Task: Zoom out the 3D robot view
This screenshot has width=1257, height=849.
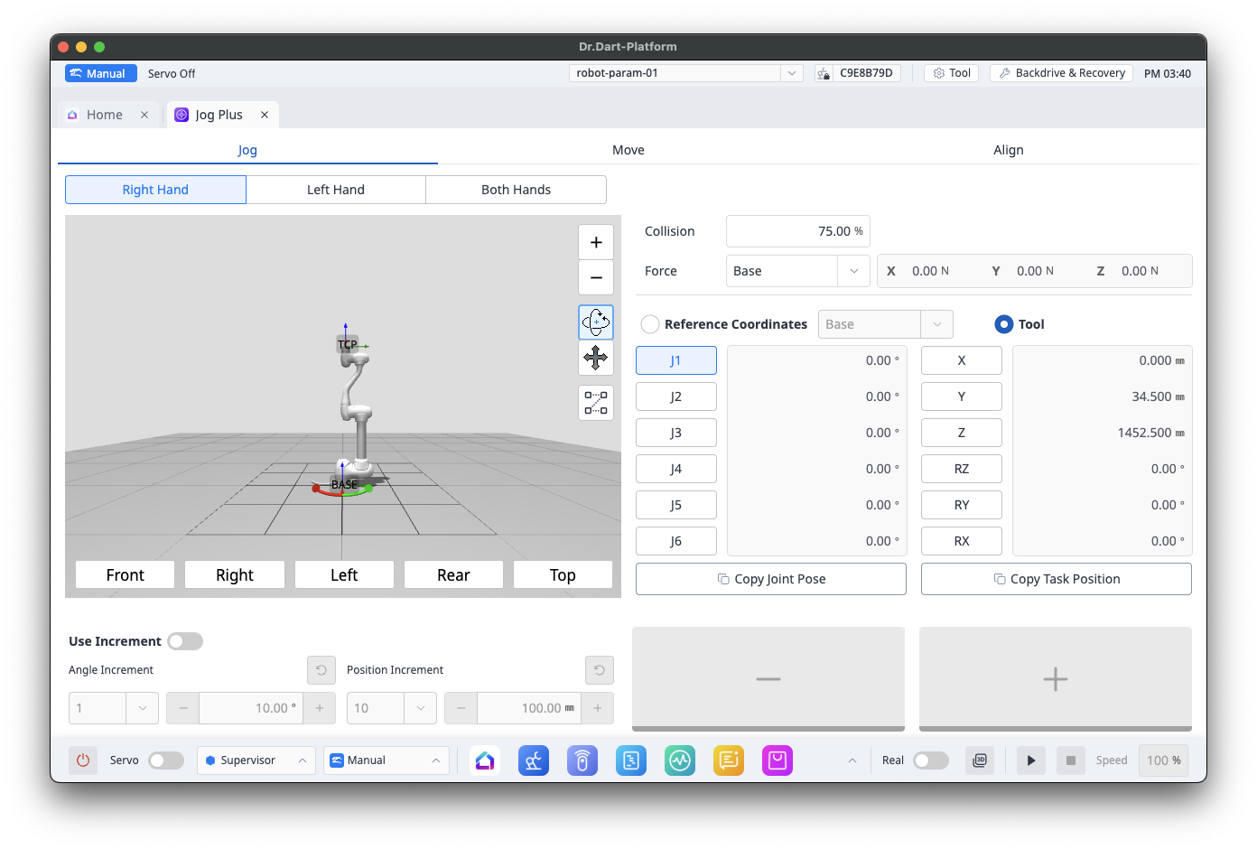Action: (596, 277)
